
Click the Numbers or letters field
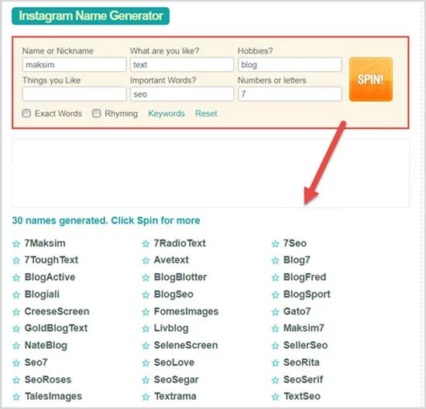[x=290, y=94]
